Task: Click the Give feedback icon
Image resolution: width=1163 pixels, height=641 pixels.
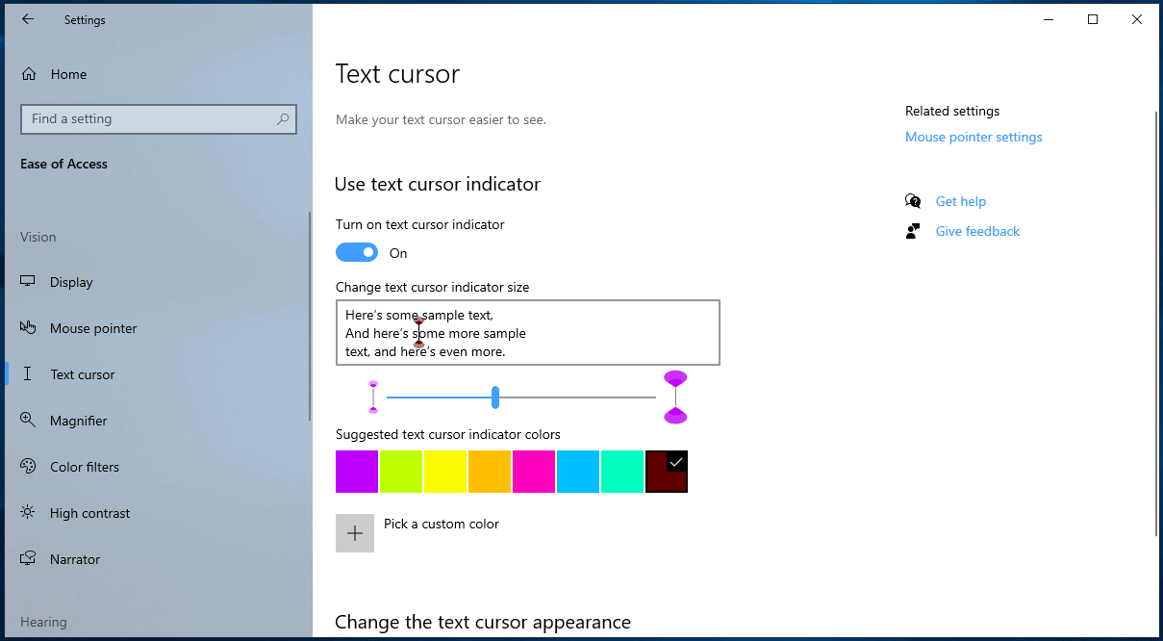Action: coord(912,230)
